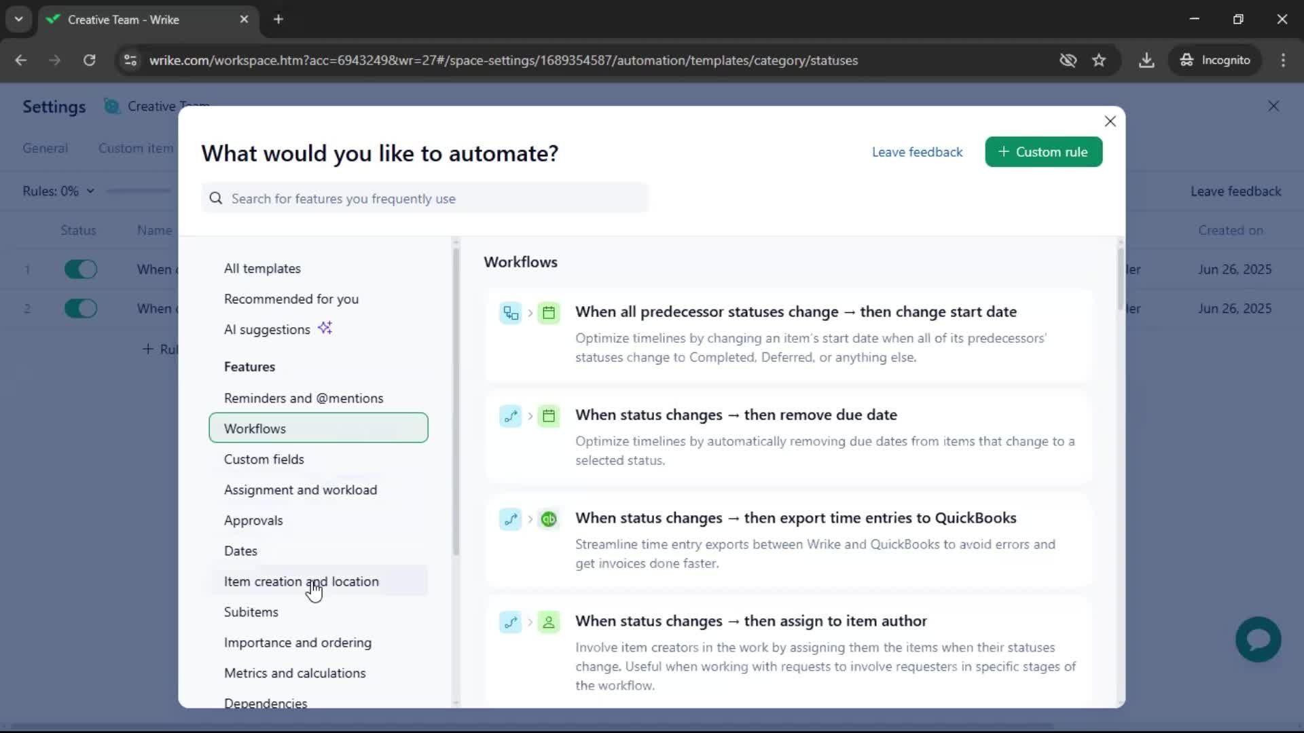Open the browser downloads icon
The height and width of the screenshot is (733, 1304).
[1146, 60]
